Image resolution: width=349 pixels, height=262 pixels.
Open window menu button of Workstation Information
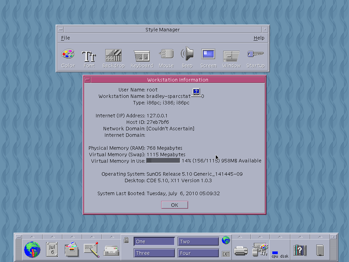(x=88, y=80)
